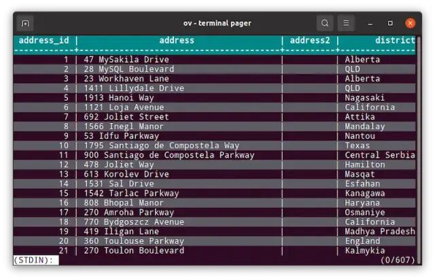The image size is (435, 280).
Task: Select '360 Toulouse Parkway' address
Action: (134, 241)
